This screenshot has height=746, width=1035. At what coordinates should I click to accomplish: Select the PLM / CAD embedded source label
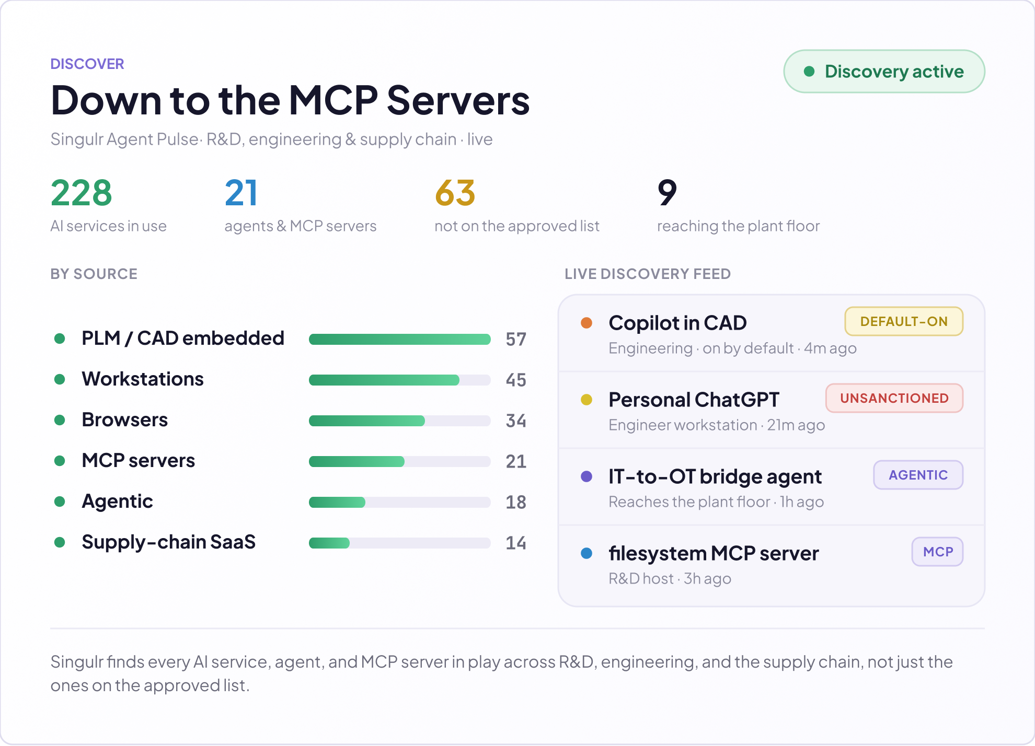pyautogui.click(x=183, y=339)
